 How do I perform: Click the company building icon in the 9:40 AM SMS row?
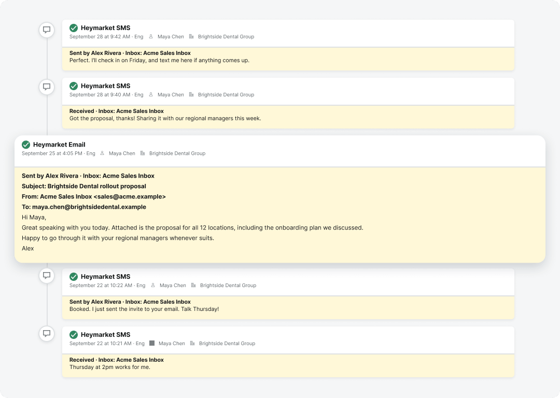191,95
